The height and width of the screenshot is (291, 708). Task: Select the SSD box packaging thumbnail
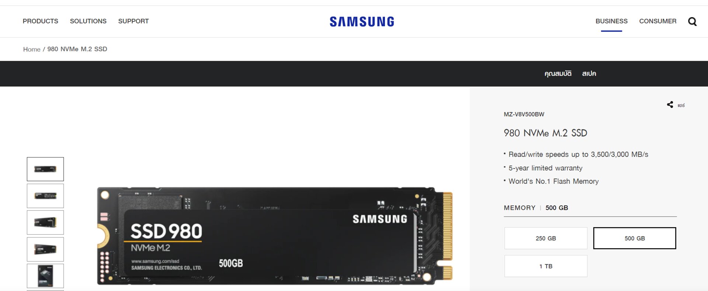pyautogui.click(x=45, y=276)
